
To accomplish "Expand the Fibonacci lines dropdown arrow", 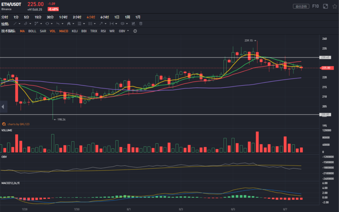I will pos(84,24).
